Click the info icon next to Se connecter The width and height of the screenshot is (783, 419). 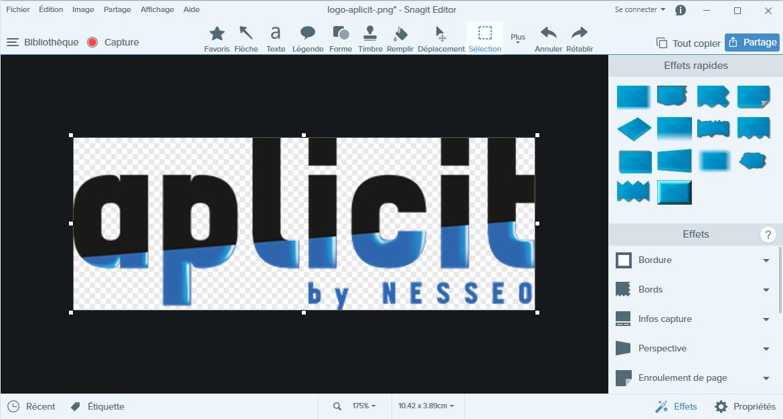coord(680,10)
